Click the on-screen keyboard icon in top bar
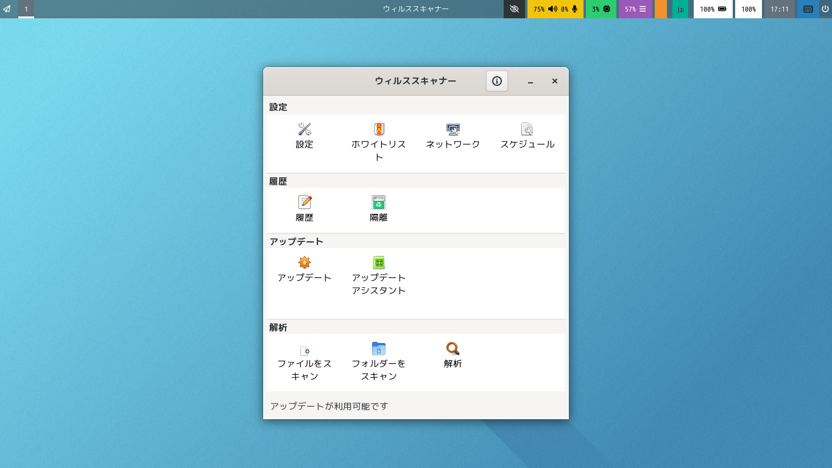Viewport: 832px width, 468px height. [x=808, y=9]
